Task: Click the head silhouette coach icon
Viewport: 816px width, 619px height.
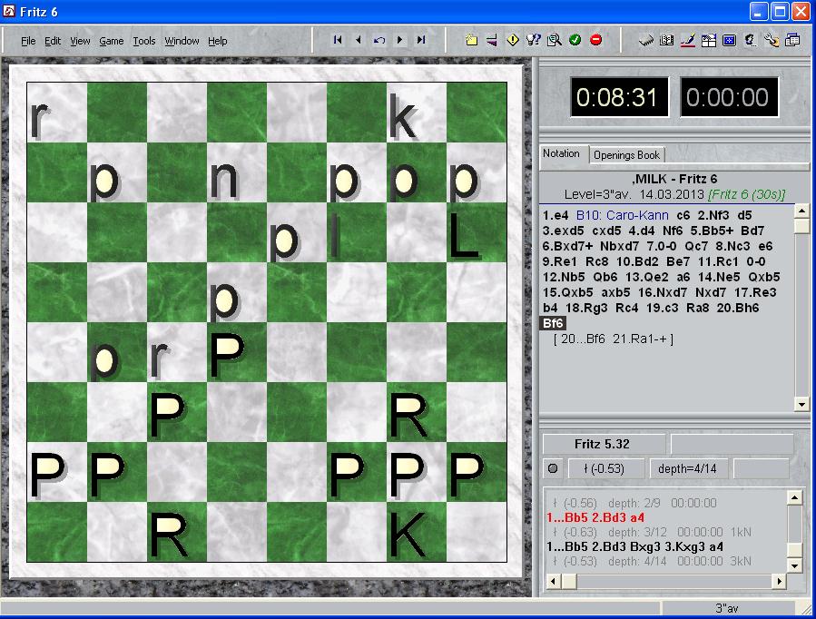Action: 750,40
